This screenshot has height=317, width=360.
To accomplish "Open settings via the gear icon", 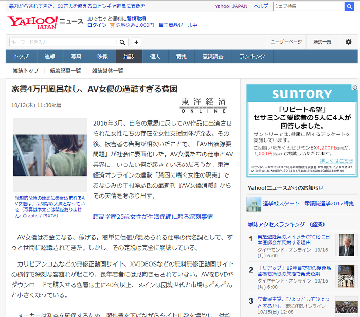I will [348, 42].
